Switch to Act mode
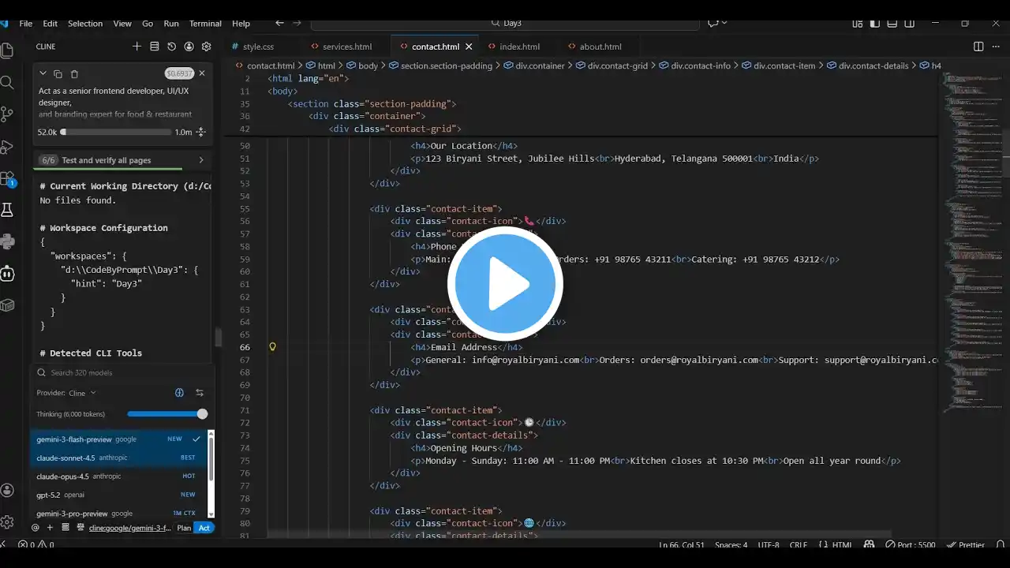This screenshot has width=1010, height=568. tap(204, 528)
